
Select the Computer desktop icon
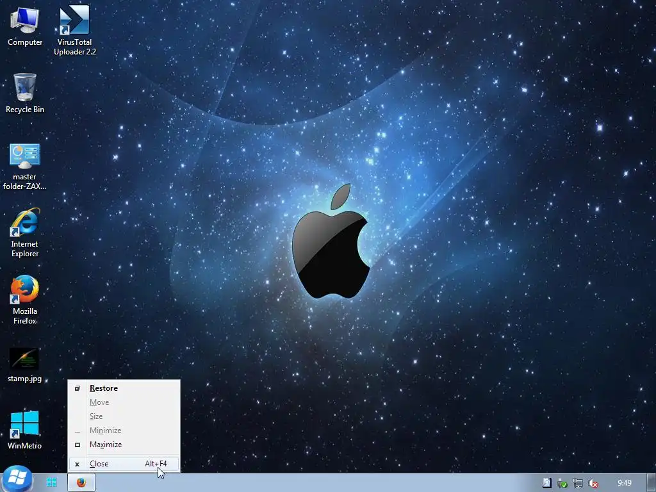(x=25, y=27)
